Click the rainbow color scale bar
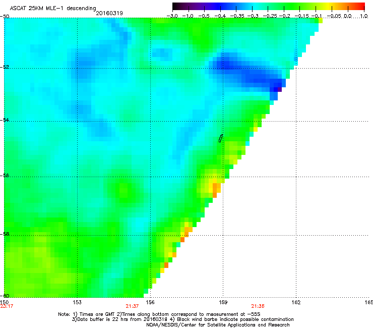The width and height of the screenshot is (373, 328). tap(269, 6)
